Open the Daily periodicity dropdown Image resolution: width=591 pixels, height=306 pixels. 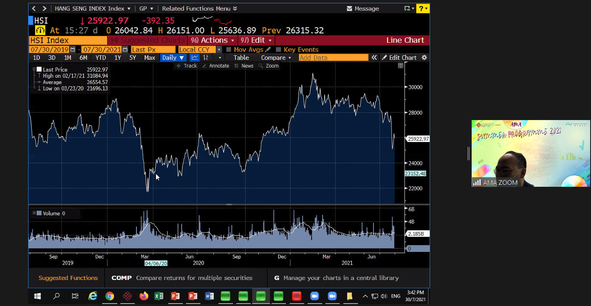click(174, 58)
